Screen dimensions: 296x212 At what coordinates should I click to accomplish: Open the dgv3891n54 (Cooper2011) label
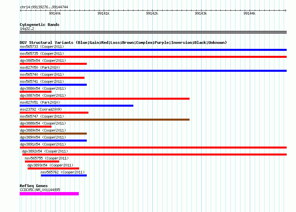[43, 144]
